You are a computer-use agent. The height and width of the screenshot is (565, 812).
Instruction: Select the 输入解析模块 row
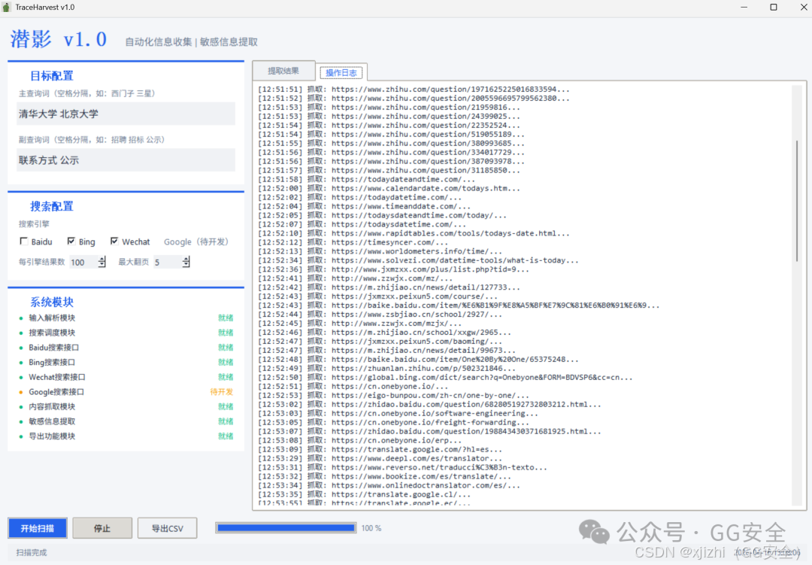[126, 317]
